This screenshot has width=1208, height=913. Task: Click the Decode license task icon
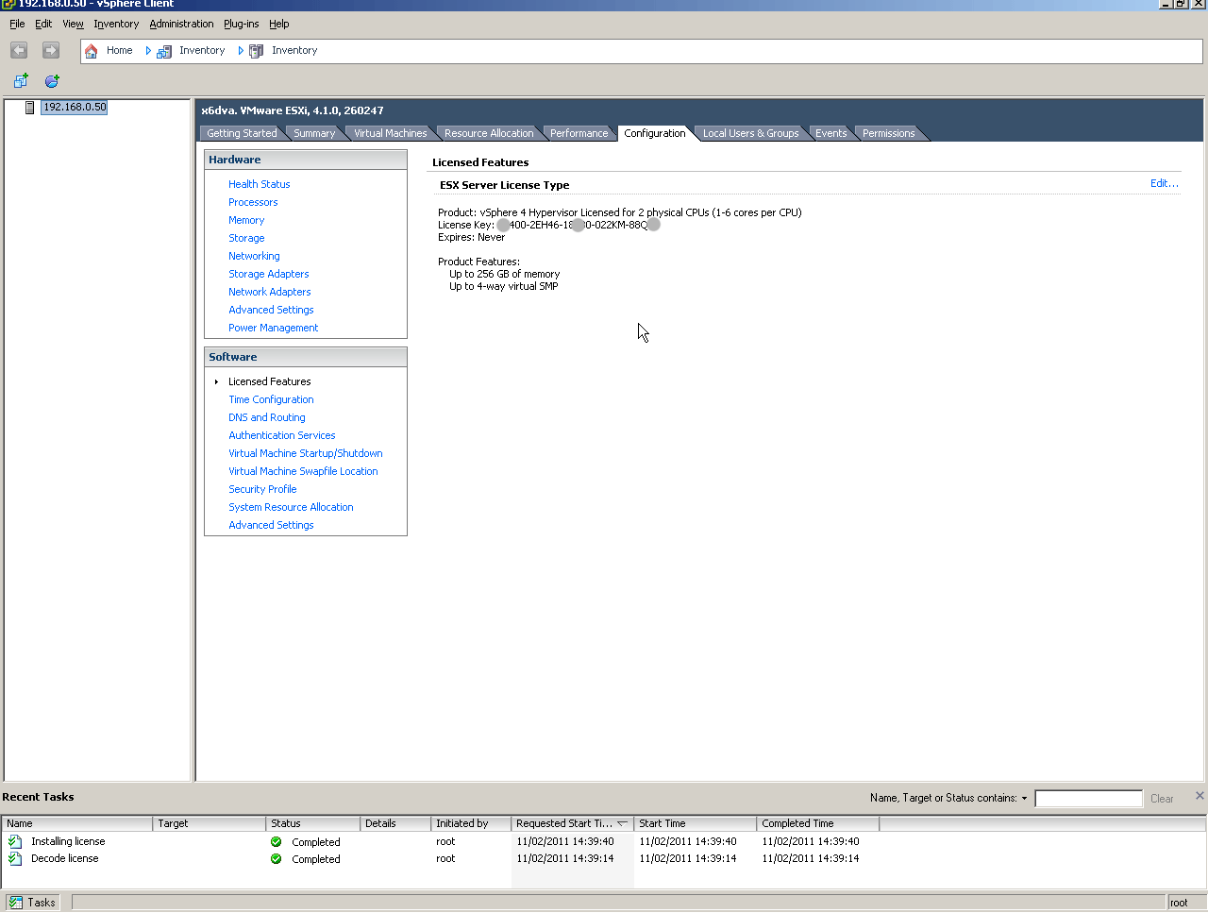point(15,858)
